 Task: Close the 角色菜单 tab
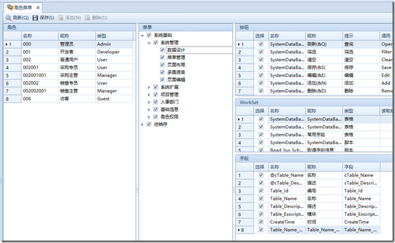[38, 8]
